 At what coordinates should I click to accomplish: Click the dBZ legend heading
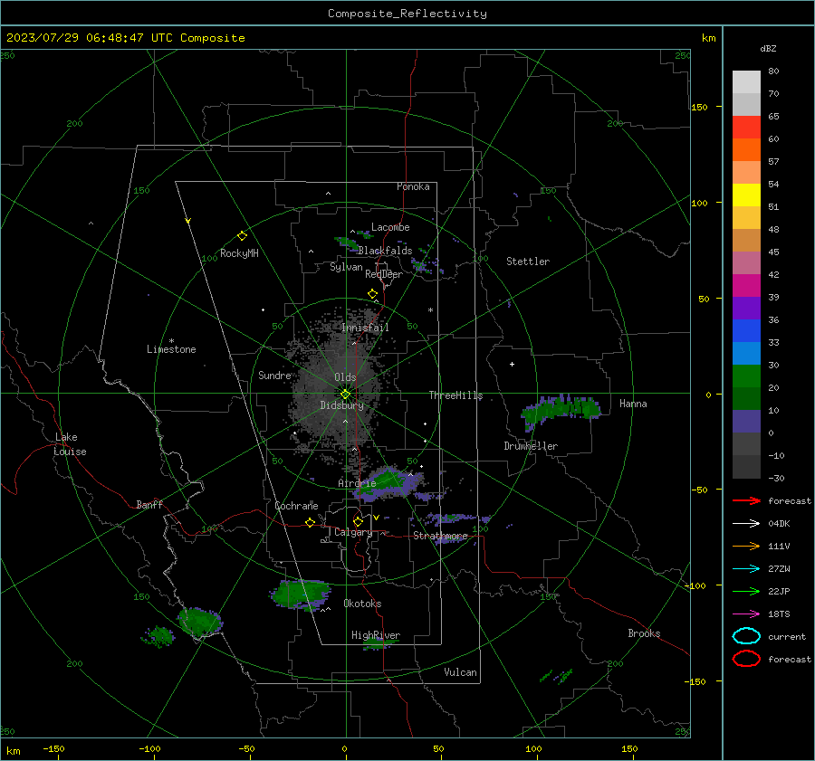[x=768, y=48]
